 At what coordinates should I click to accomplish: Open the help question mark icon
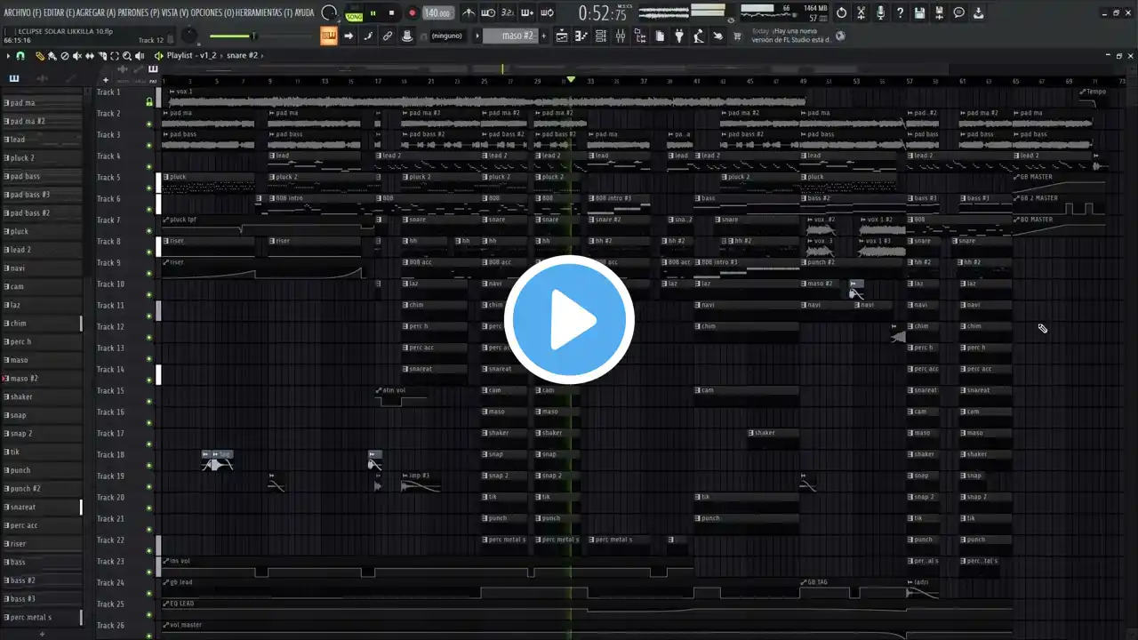click(900, 12)
